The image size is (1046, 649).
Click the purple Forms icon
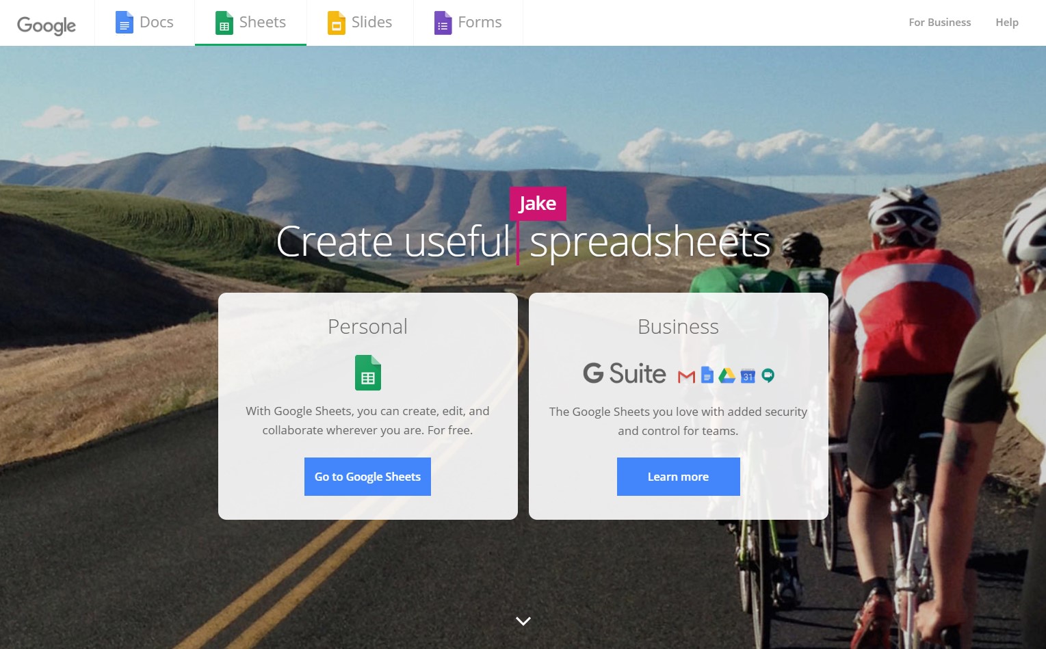[x=443, y=23]
